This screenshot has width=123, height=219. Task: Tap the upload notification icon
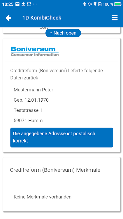click(x=23, y=4)
